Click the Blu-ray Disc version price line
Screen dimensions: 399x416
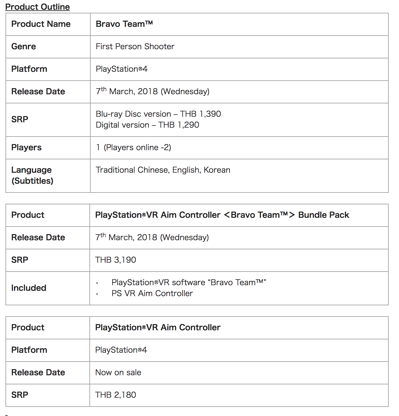[158, 114]
